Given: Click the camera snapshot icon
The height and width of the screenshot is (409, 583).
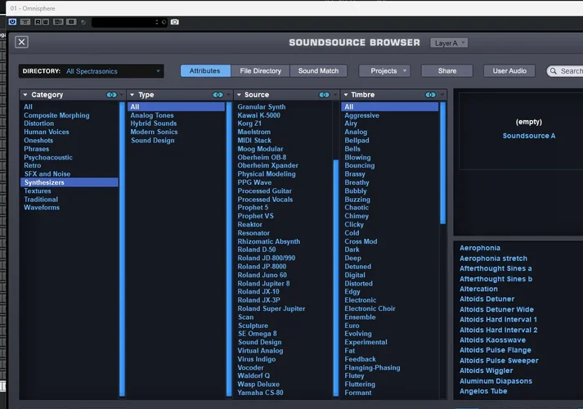Looking at the screenshot, I should point(174,22).
